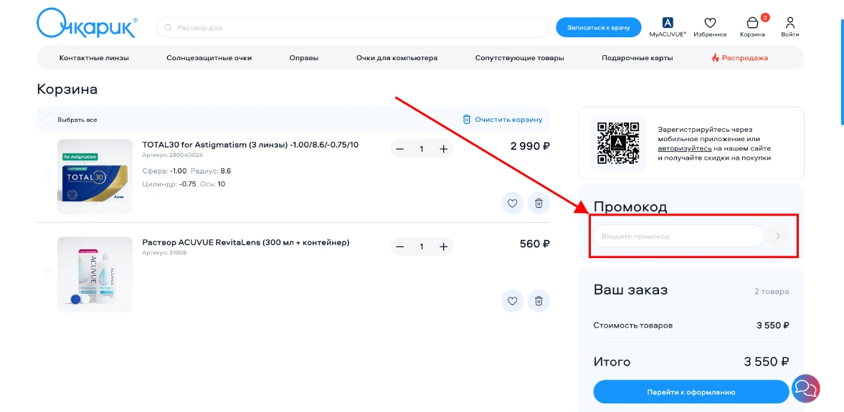Viewport: 844px width, 412px height.
Task: Decrease RevitaLens quantity with minus
Action: coord(400,246)
